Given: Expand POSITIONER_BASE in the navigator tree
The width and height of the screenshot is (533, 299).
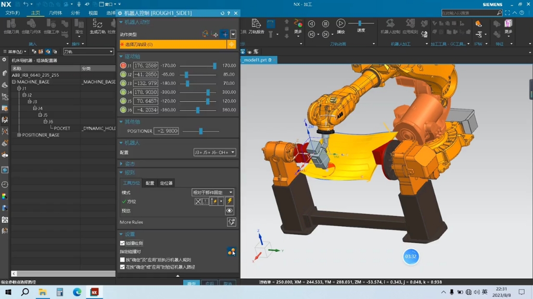Looking at the screenshot, I should coord(19,135).
